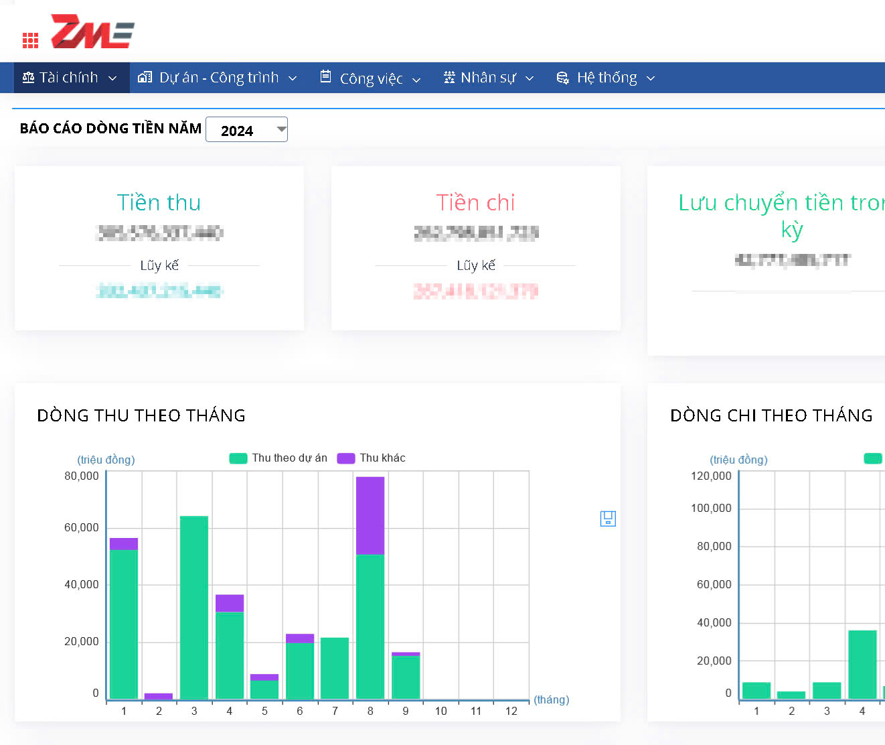Click the month 6 green bar in Dòng thu chart
Screen dimensions: 885x745
(300, 671)
